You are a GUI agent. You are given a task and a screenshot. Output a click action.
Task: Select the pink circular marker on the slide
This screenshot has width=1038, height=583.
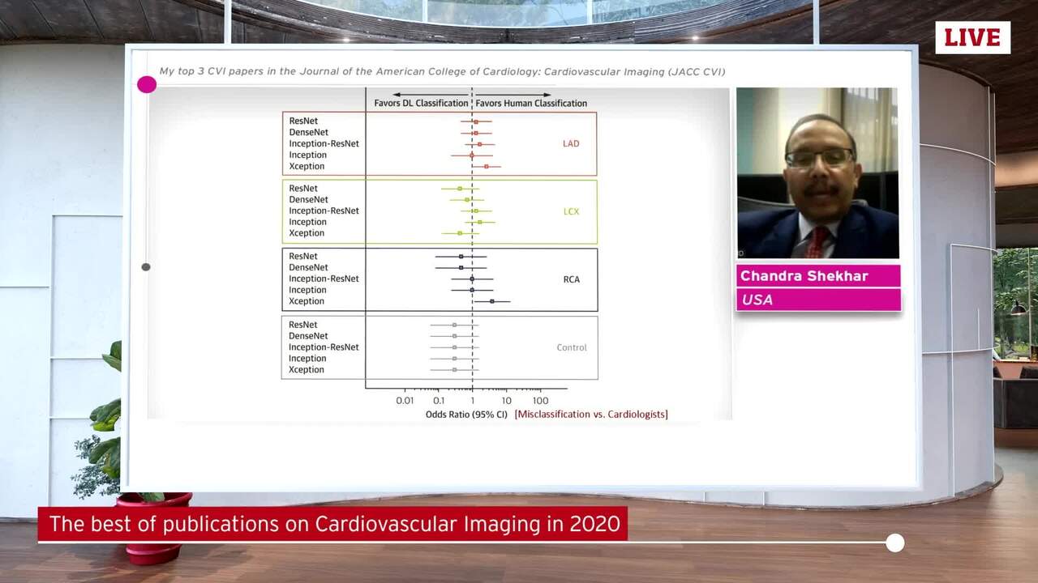(x=147, y=84)
